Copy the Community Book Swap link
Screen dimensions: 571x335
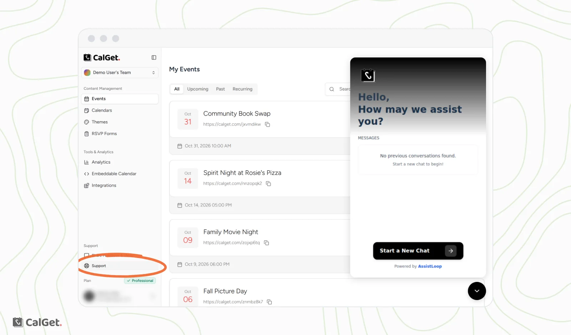pos(267,124)
